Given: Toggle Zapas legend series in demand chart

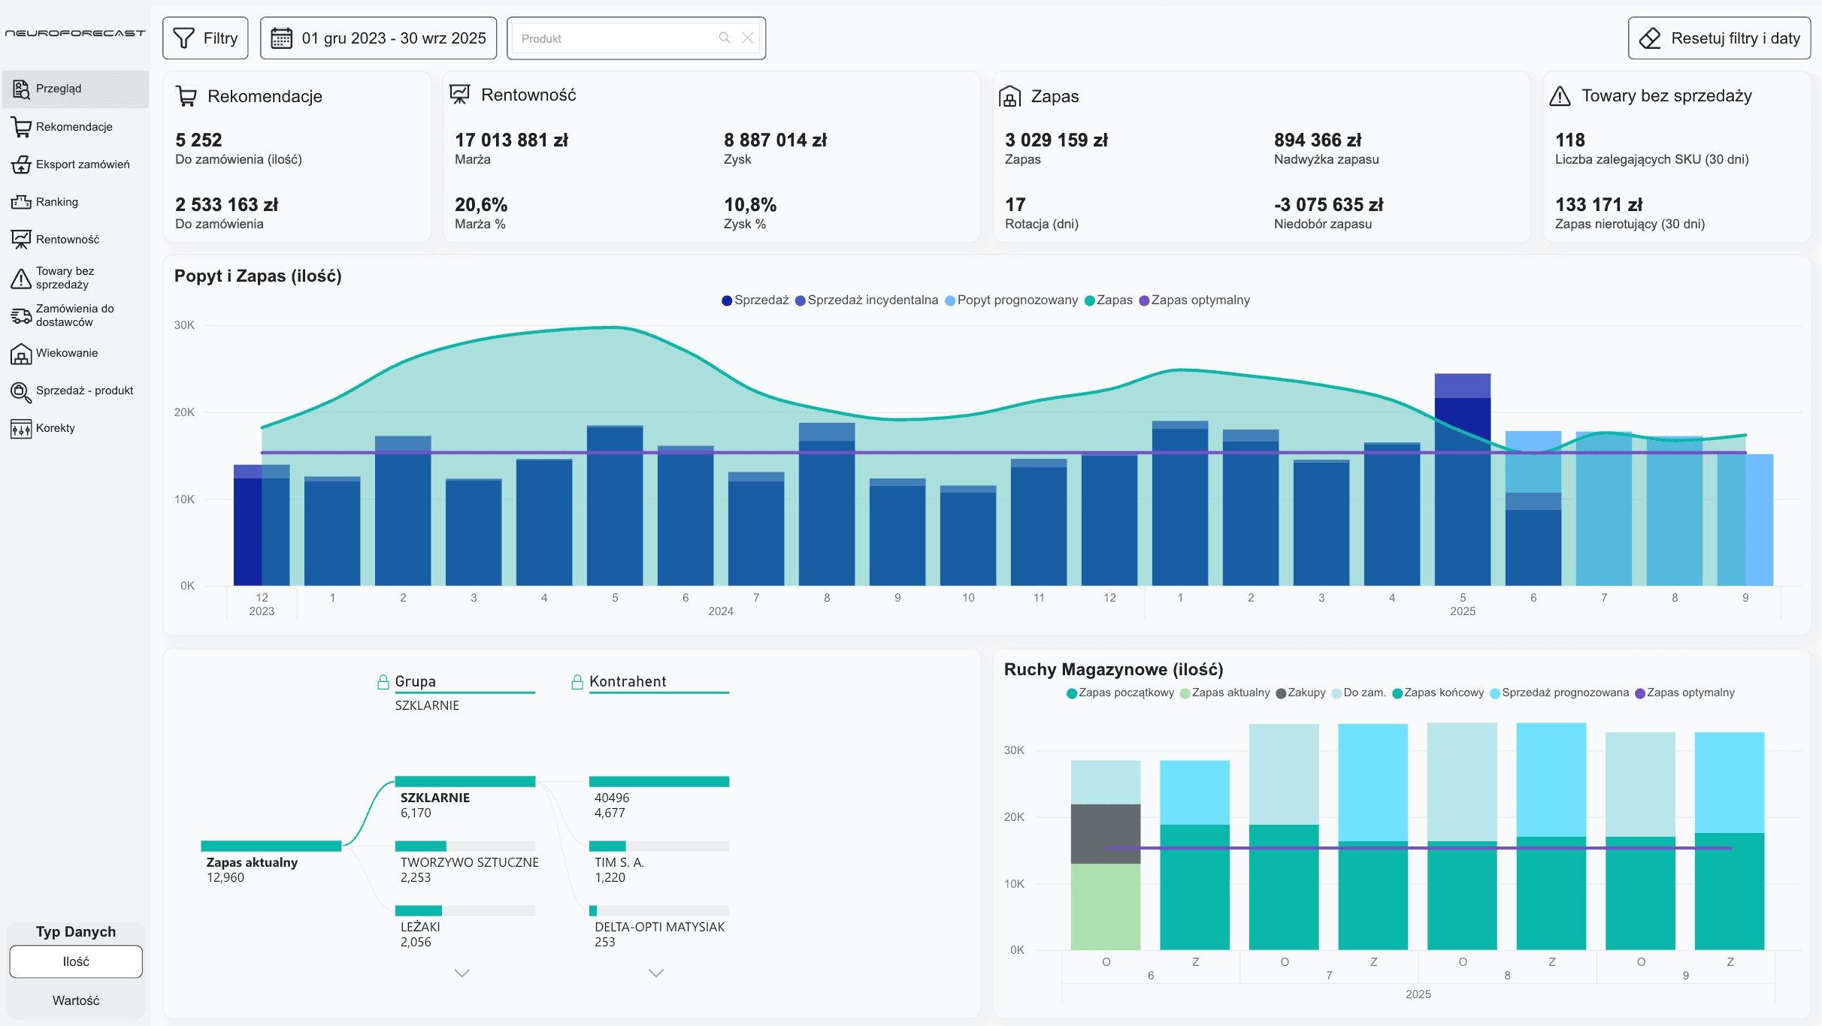Looking at the screenshot, I should pos(1108,300).
